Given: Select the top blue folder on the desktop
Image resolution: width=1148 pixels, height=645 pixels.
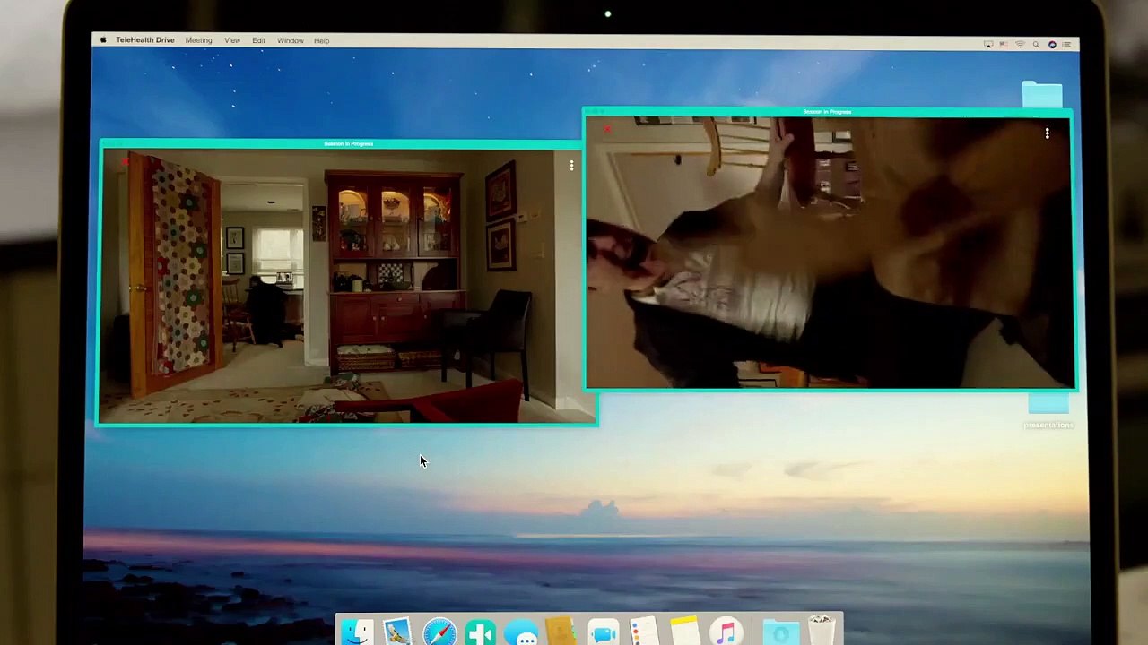Looking at the screenshot, I should click(x=1042, y=94).
